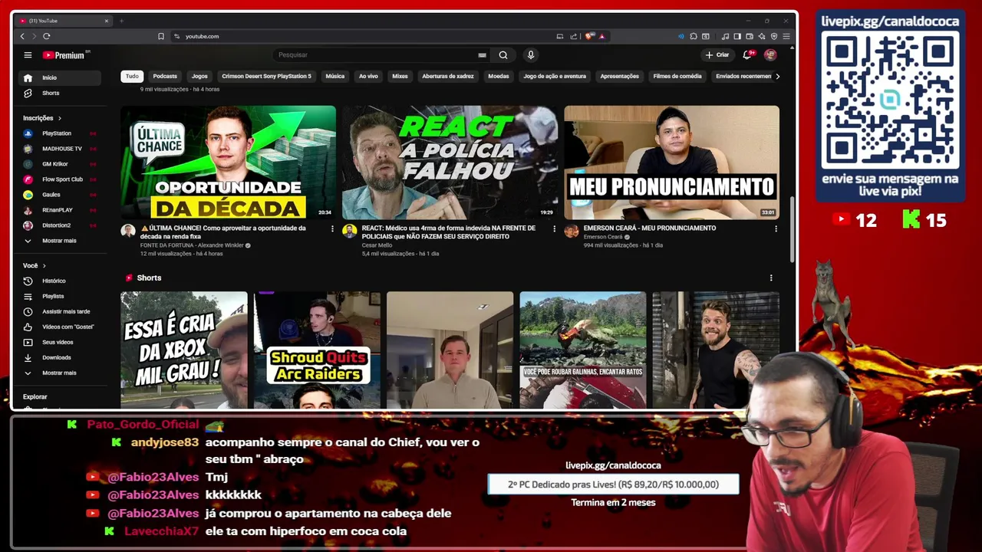
Task: Open a new browser tab with plus
Action: tap(121, 21)
